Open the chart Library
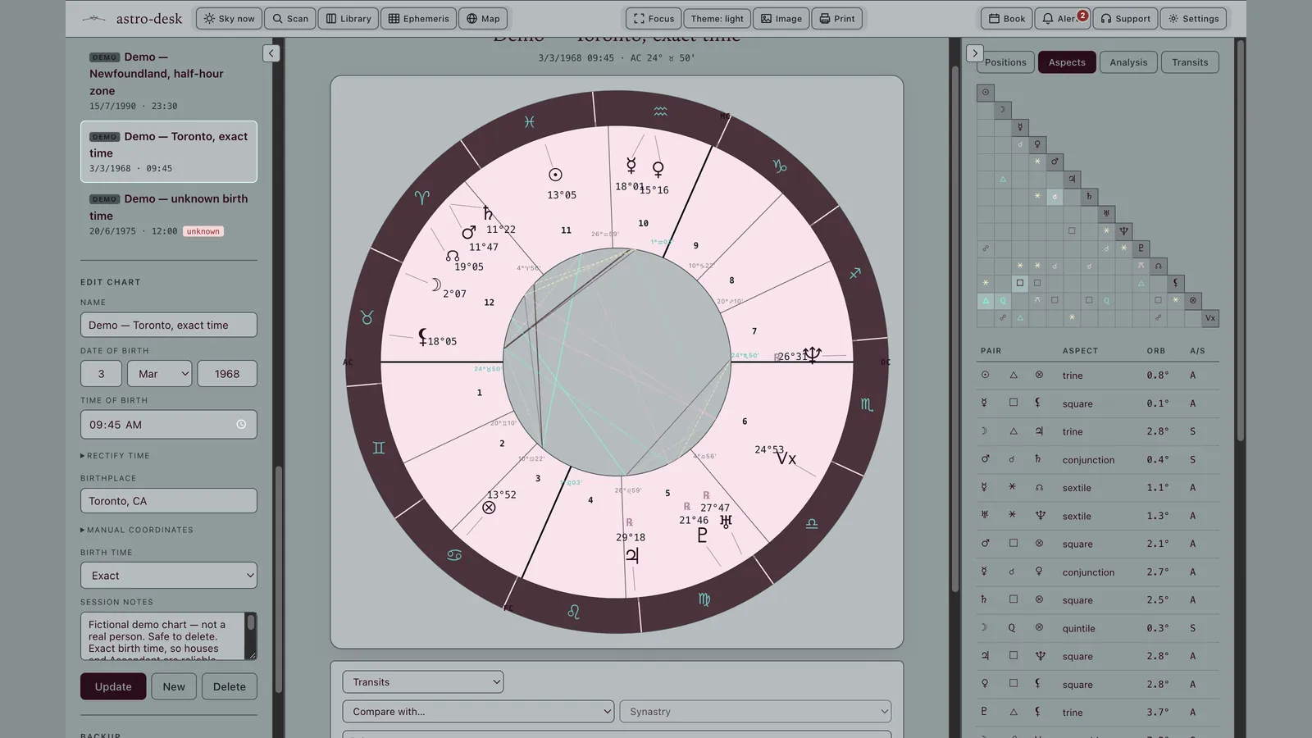 coord(348,18)
